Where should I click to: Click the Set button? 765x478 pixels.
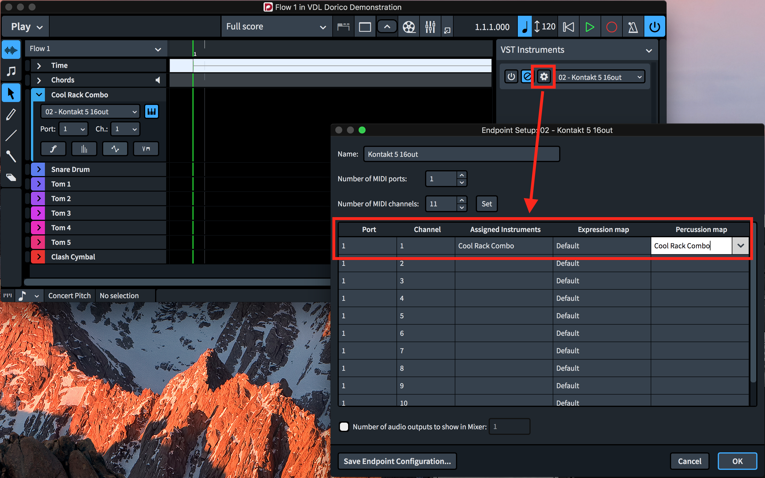[x=487, y=204]
